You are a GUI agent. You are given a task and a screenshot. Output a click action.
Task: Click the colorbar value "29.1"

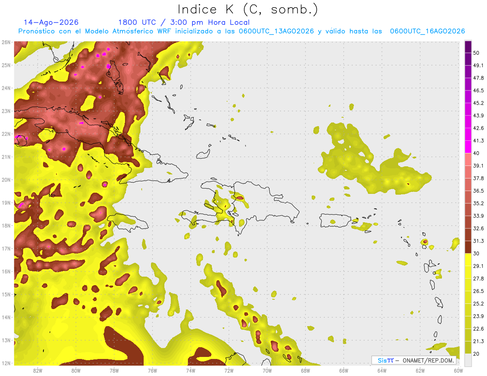478,266
